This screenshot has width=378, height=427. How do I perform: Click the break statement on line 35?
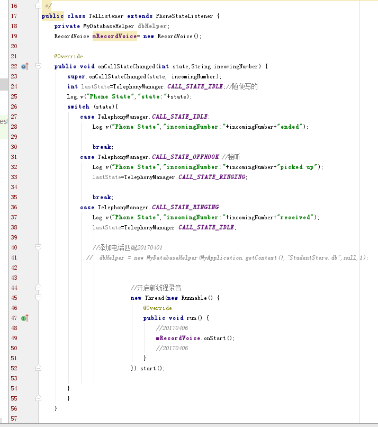click(103, 198)
